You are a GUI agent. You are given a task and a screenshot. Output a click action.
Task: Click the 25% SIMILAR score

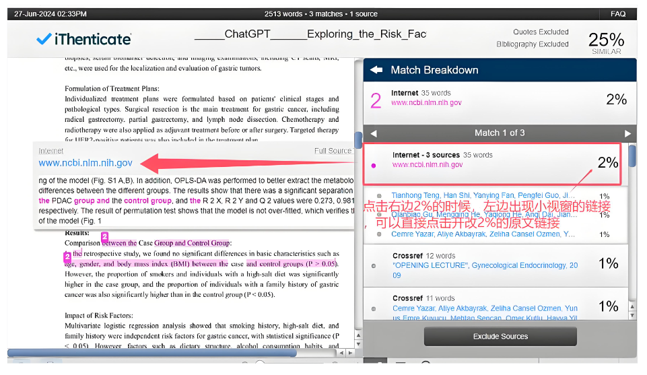(606, 43)
